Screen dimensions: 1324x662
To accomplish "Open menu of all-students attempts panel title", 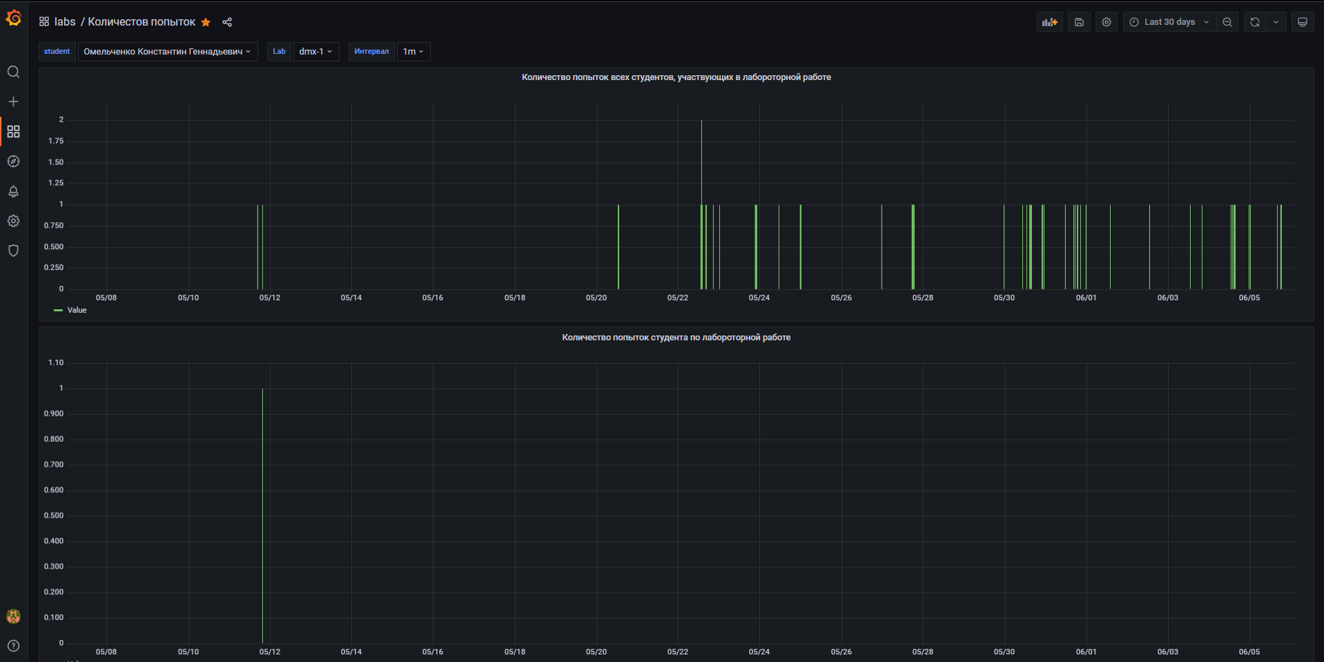I will click(676, 77).
